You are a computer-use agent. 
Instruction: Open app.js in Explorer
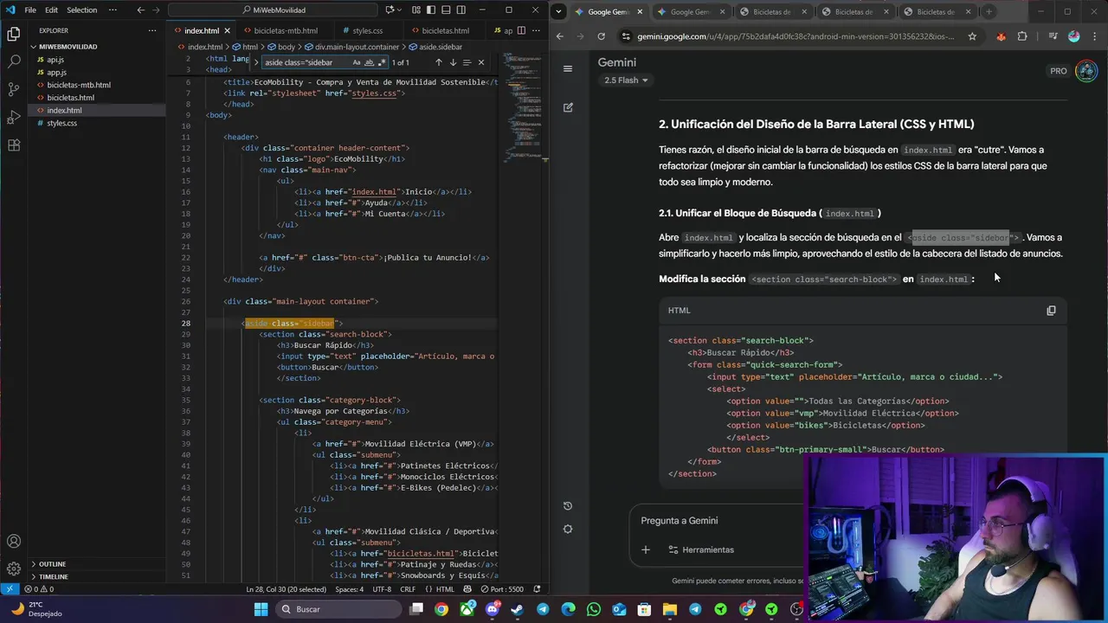pos(56,73)
